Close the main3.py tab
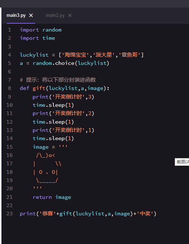 click(31, 15)
